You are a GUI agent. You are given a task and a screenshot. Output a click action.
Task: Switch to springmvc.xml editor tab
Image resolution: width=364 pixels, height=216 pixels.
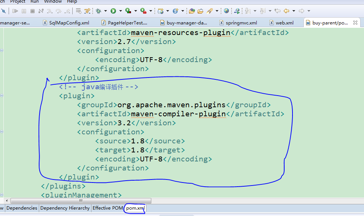click(x=238, y=23)
